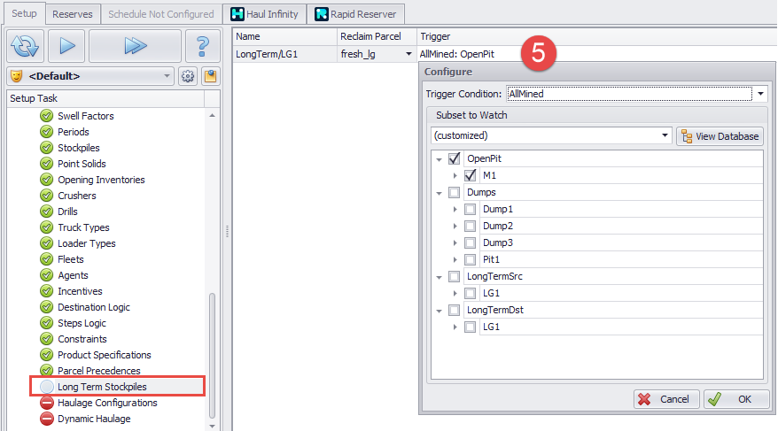The width and height of the screenshot is (778, 431).
Task: Click the setup task list scrollbar
Action: (211, 354)
